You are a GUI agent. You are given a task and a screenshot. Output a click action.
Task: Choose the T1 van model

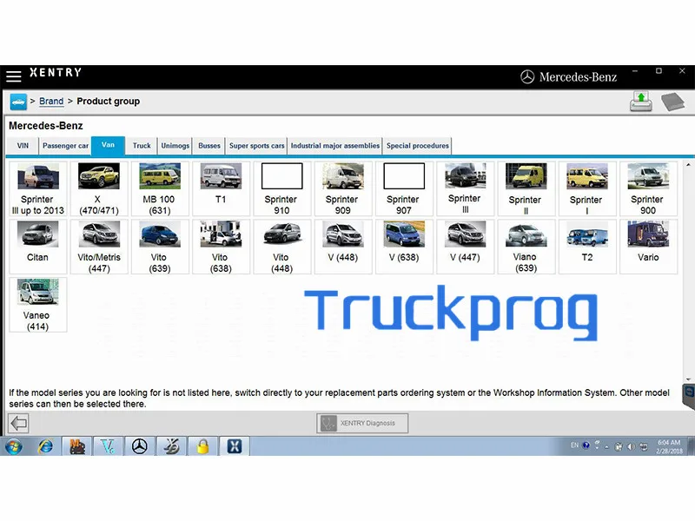pyautogui.click(x=221, y=188)
